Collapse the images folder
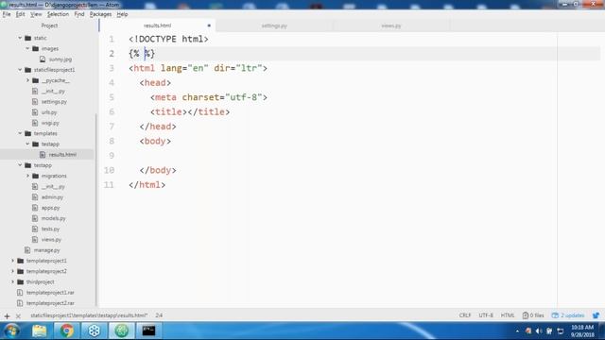The height and width of the screenshot is (340, 605). [27, 48]
